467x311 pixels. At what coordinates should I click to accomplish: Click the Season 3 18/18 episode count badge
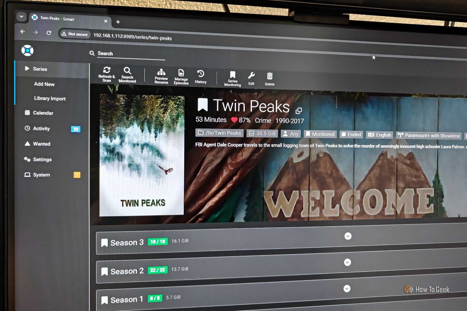click(x=158, y=241)
